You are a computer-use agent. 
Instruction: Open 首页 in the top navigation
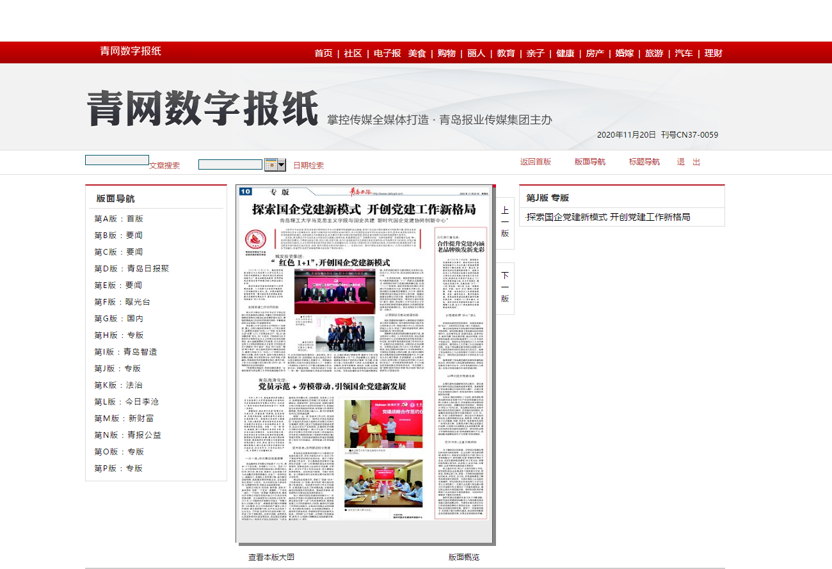pyautogui.click(x=323, y=53)
